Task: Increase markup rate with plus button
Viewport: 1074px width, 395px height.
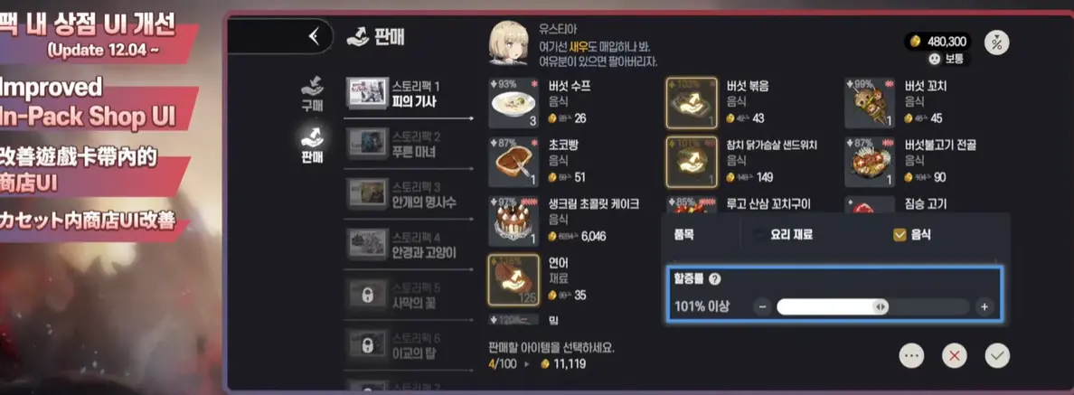Action: tap(984, 306)
